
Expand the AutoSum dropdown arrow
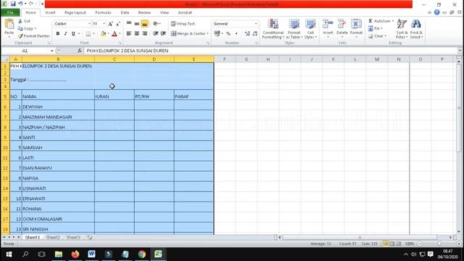[393, 21]
